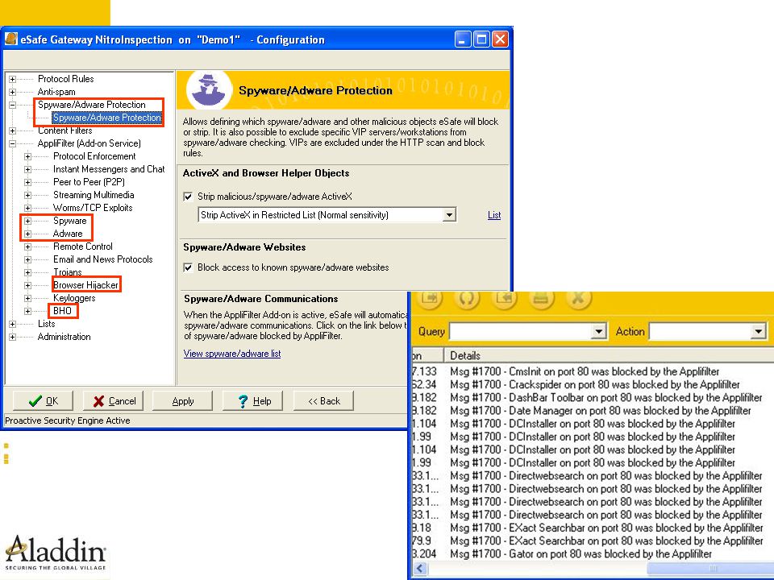Click the Details column header in log
Viewport: 774px width, 580px height.
(x=608, y=355)
